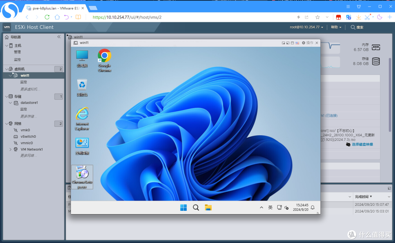Open the screenshot scissors tool
395x243 pixels.
pyautogui.click(x=367, y=17)
